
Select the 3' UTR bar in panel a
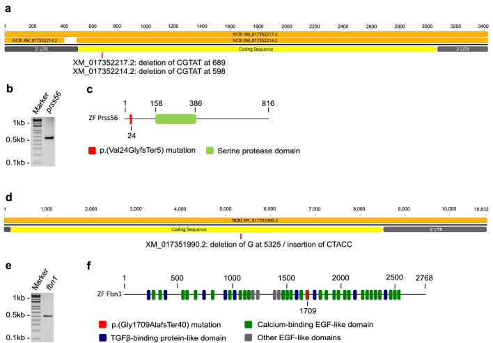[x=462, y=49]
